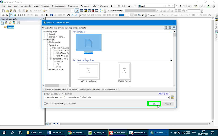Activate the Identify info tool
The width and height of the screenshot is (218, 136).
point(51,15)
